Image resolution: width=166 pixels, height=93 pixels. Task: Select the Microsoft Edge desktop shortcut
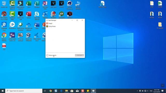click(4, 26)
